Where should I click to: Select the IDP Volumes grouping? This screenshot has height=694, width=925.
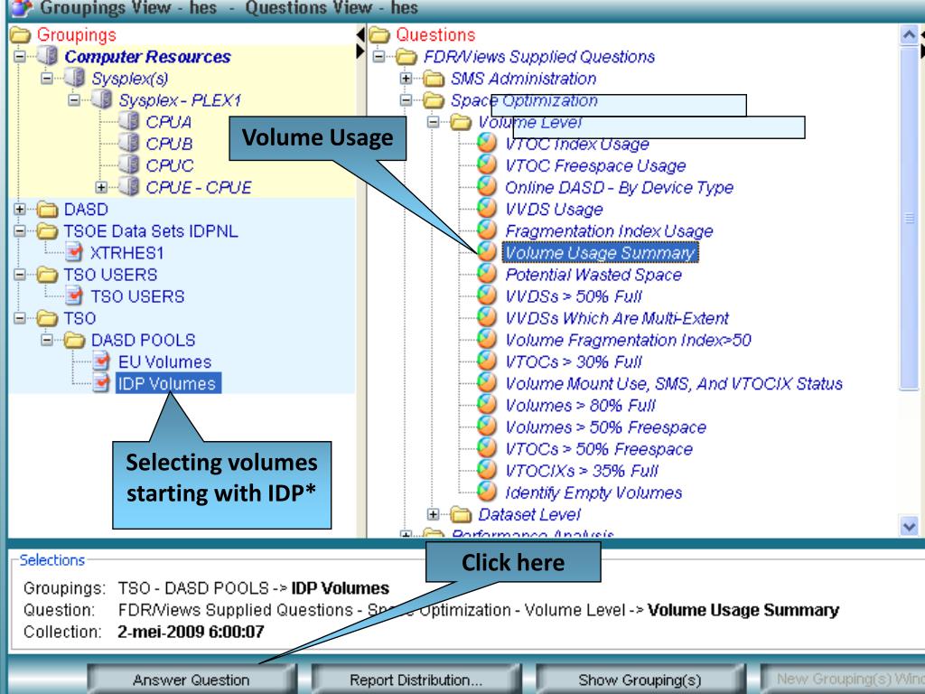[167, 383]
